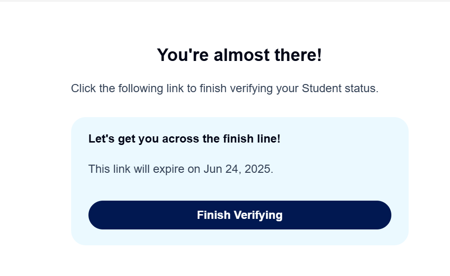Click the "You're almost there!" heading
450x276 pixels.
(x=239, y=55)
